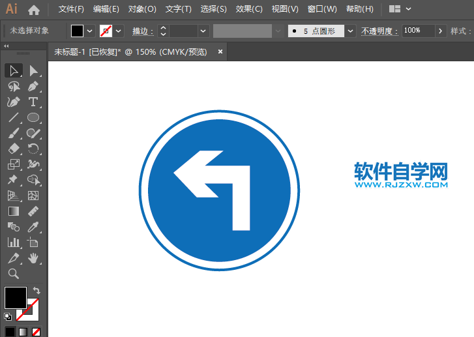Choose the Eraser tool
This screenshot has height=337, width=474.
14,149
